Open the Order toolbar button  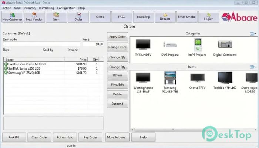click(x=78, y=17)
